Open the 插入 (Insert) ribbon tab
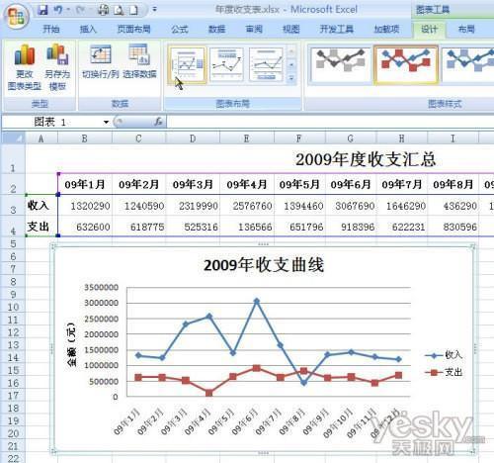Viewport: 494px width, 463px height. point(88,30)
